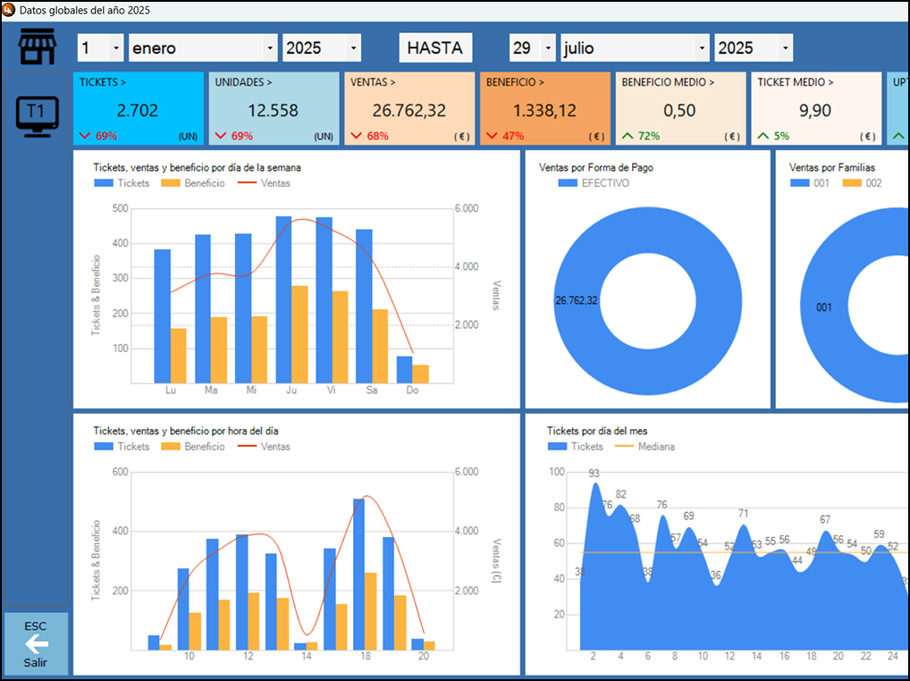Open the UNIDADES > details tile

tap(274, 109)
